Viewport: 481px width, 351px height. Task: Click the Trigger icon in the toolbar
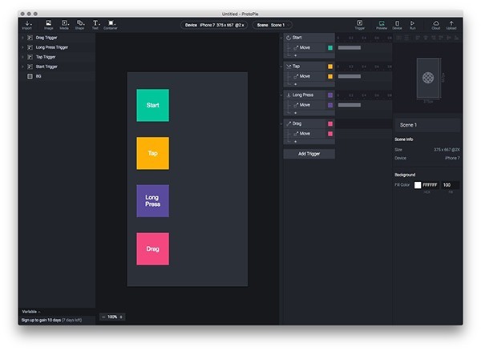(359, 24)
